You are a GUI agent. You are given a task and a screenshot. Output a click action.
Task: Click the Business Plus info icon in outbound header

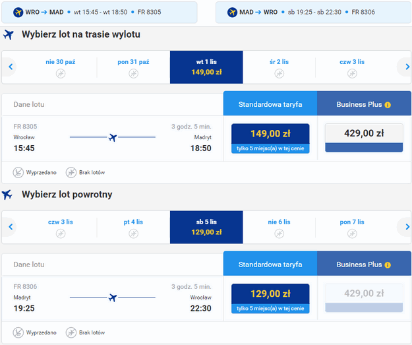click(x=388, y=104)
